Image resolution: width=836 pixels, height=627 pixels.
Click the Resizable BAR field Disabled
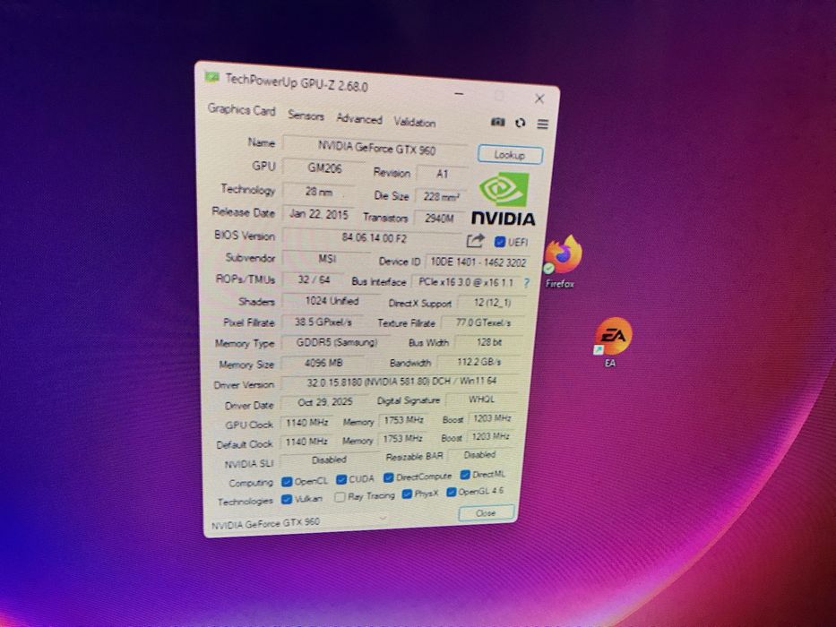[x=479, y=455]
